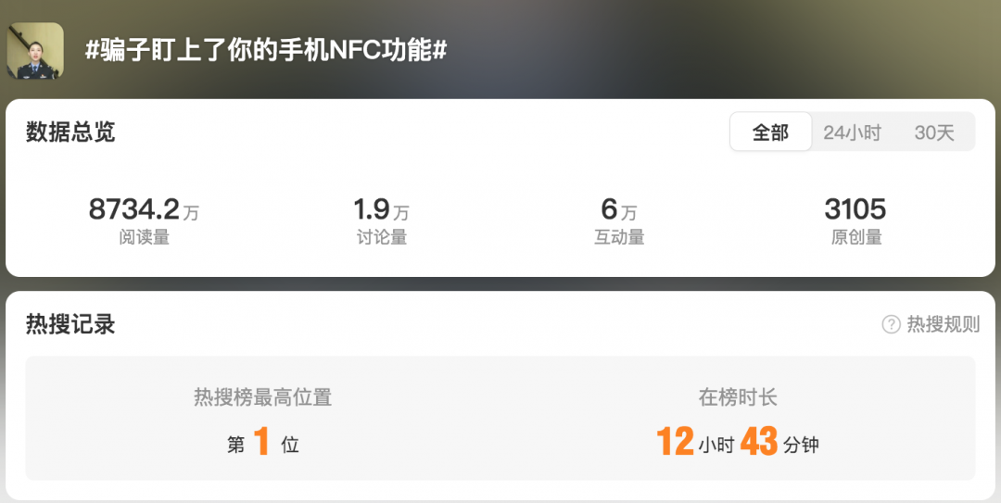Click the 阅读量 label
This screenshot has height=503, width=1001.
[x=145, y=237]
